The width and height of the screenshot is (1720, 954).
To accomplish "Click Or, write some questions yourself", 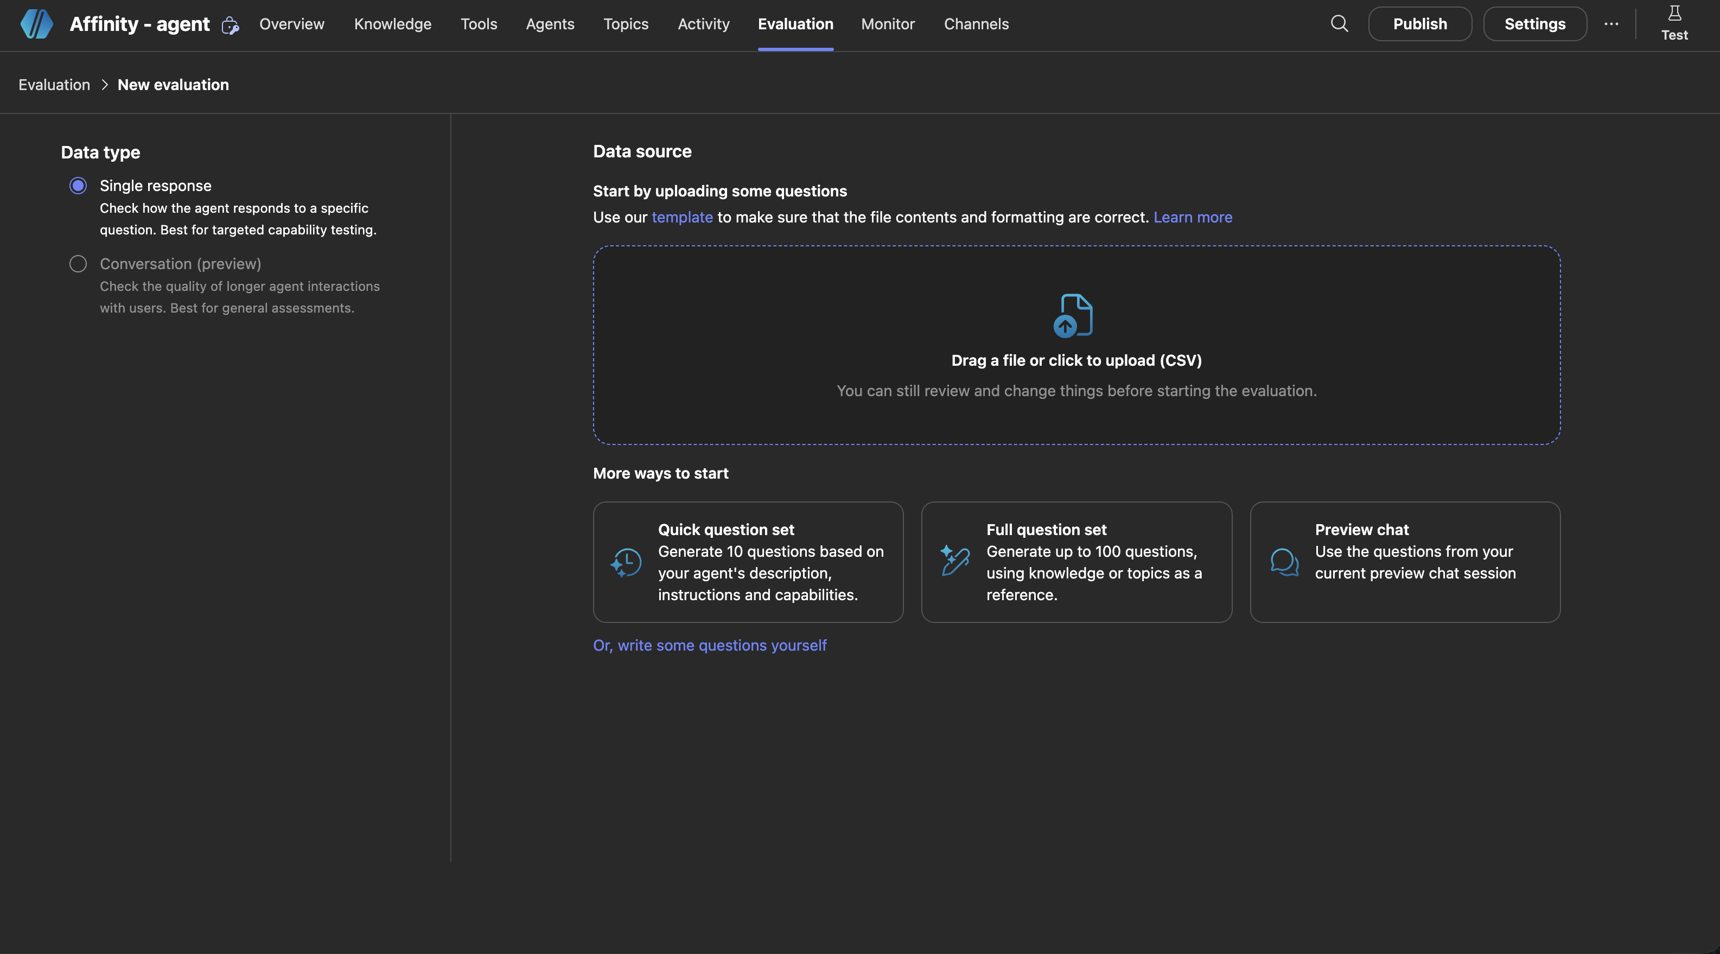I will tap(710, 646).
